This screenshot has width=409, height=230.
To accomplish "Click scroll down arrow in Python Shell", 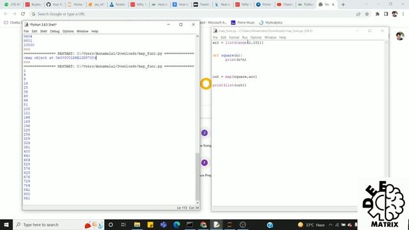I will tap(197, 203).
